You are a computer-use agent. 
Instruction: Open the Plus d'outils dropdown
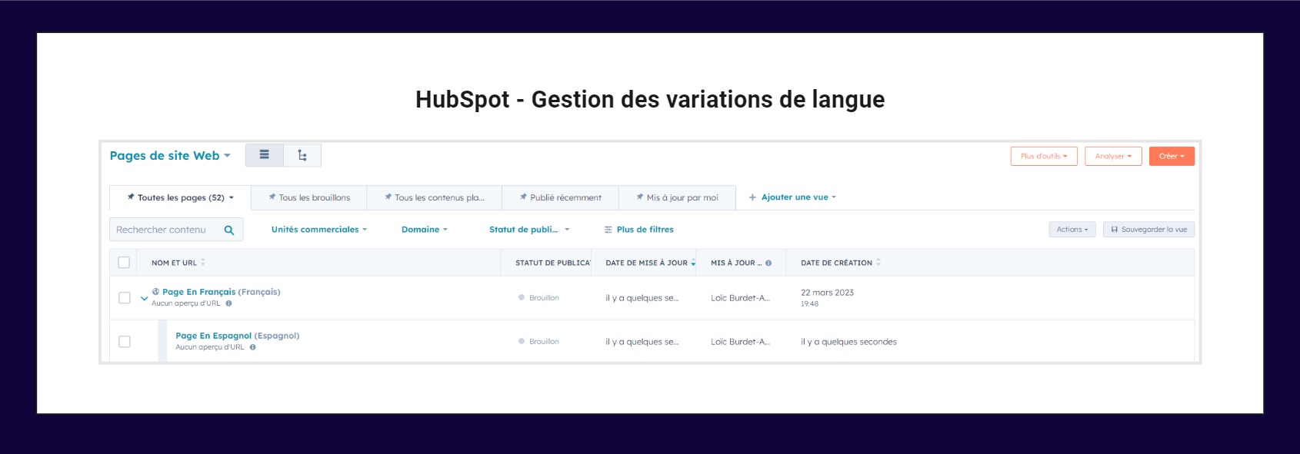pyautogui.click(x=1044, y=156)
